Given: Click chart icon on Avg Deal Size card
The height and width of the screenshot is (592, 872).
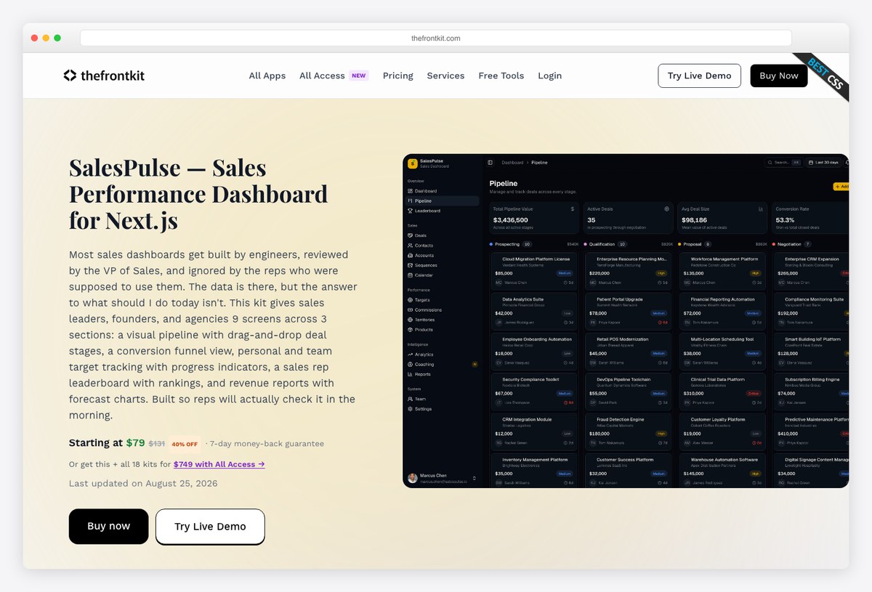Looking at the screenshot, I should point(761,208).
